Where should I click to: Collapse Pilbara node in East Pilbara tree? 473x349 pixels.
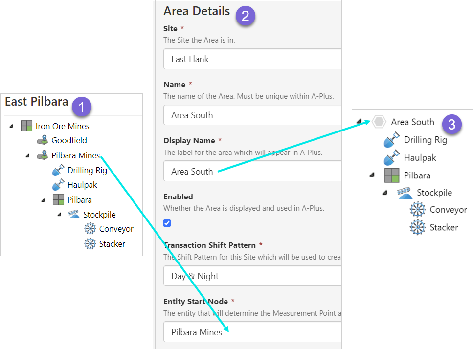coord(44,200)
